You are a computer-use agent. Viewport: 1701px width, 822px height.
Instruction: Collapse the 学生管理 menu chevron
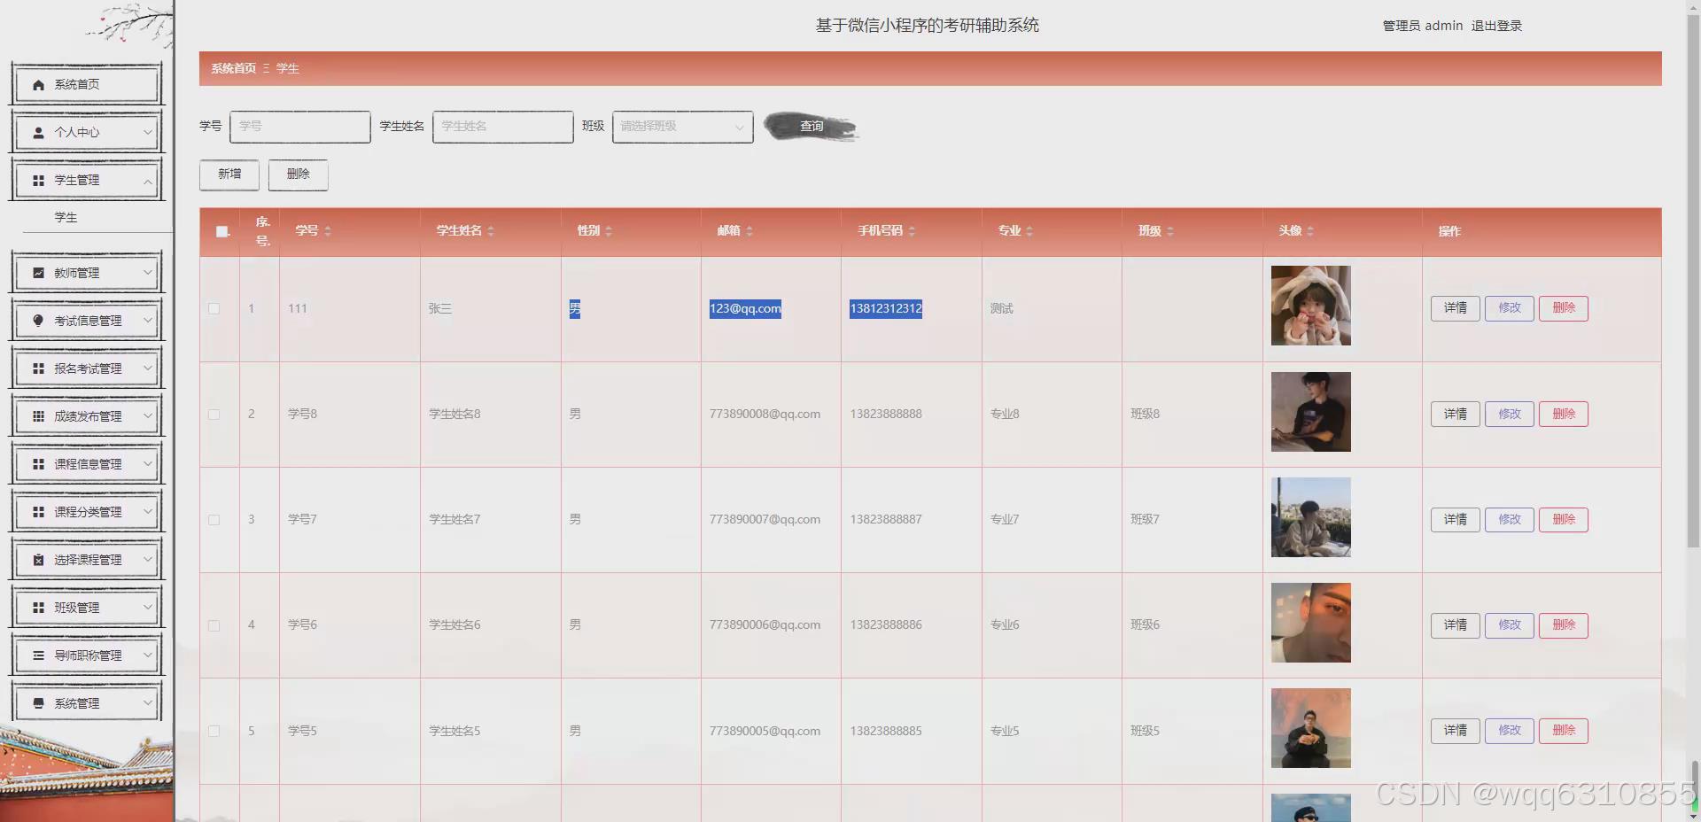pyautogui.click(x=148, y=181)
